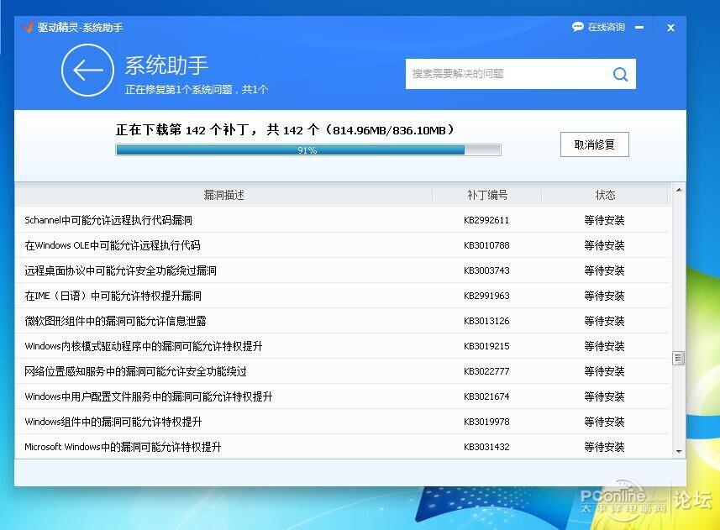The image size is (720, 530).
Task: Click the vertical scrollbar thumb
Action: [679, 358]
